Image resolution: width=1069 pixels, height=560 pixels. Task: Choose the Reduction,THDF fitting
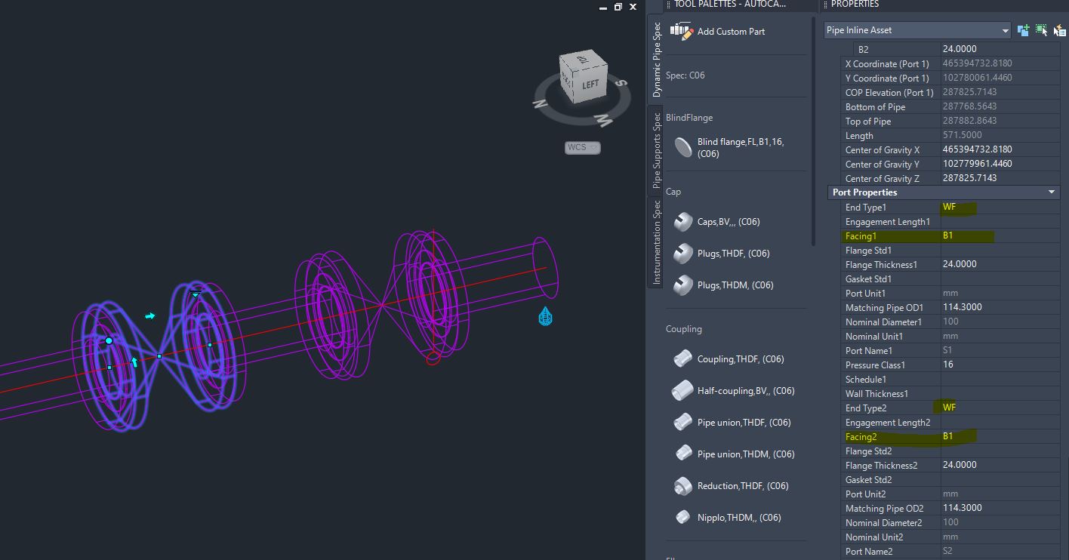point(728,485)
